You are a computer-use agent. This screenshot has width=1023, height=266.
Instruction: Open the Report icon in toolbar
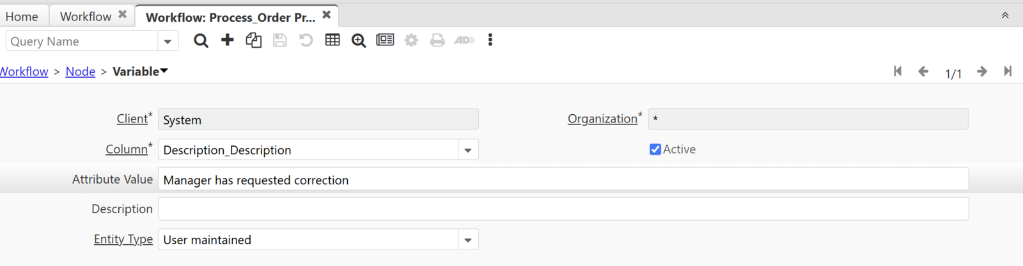385,40
